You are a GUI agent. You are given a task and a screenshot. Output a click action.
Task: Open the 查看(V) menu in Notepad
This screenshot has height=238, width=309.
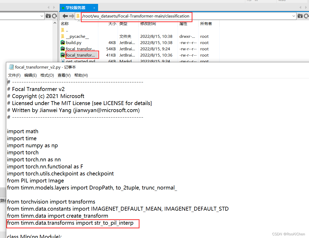coord(64,75)
